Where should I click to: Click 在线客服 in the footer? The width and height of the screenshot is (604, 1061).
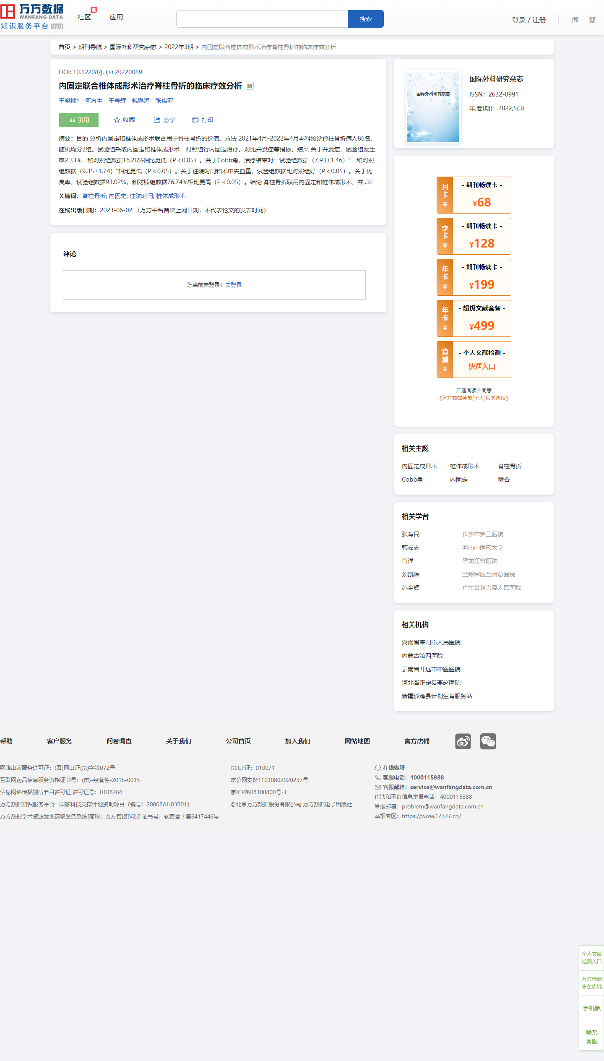click(390, 768)
